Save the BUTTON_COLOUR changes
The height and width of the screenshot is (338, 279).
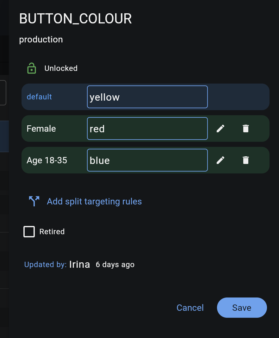[x=242, y=307]
